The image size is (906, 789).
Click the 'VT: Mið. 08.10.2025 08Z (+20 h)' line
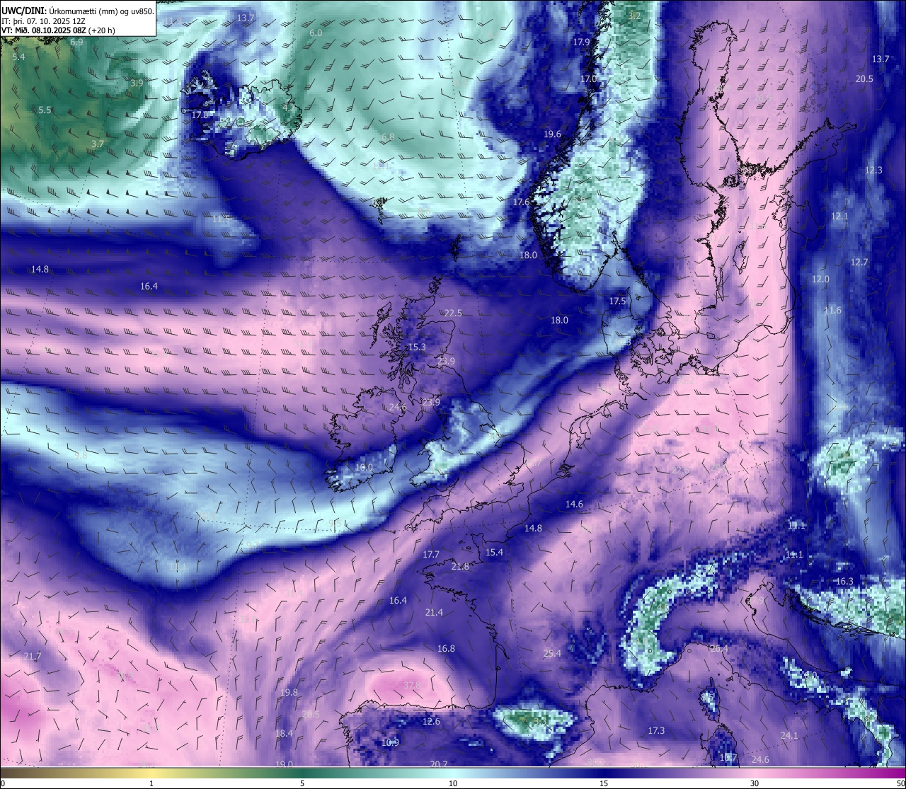coord(58,30)
